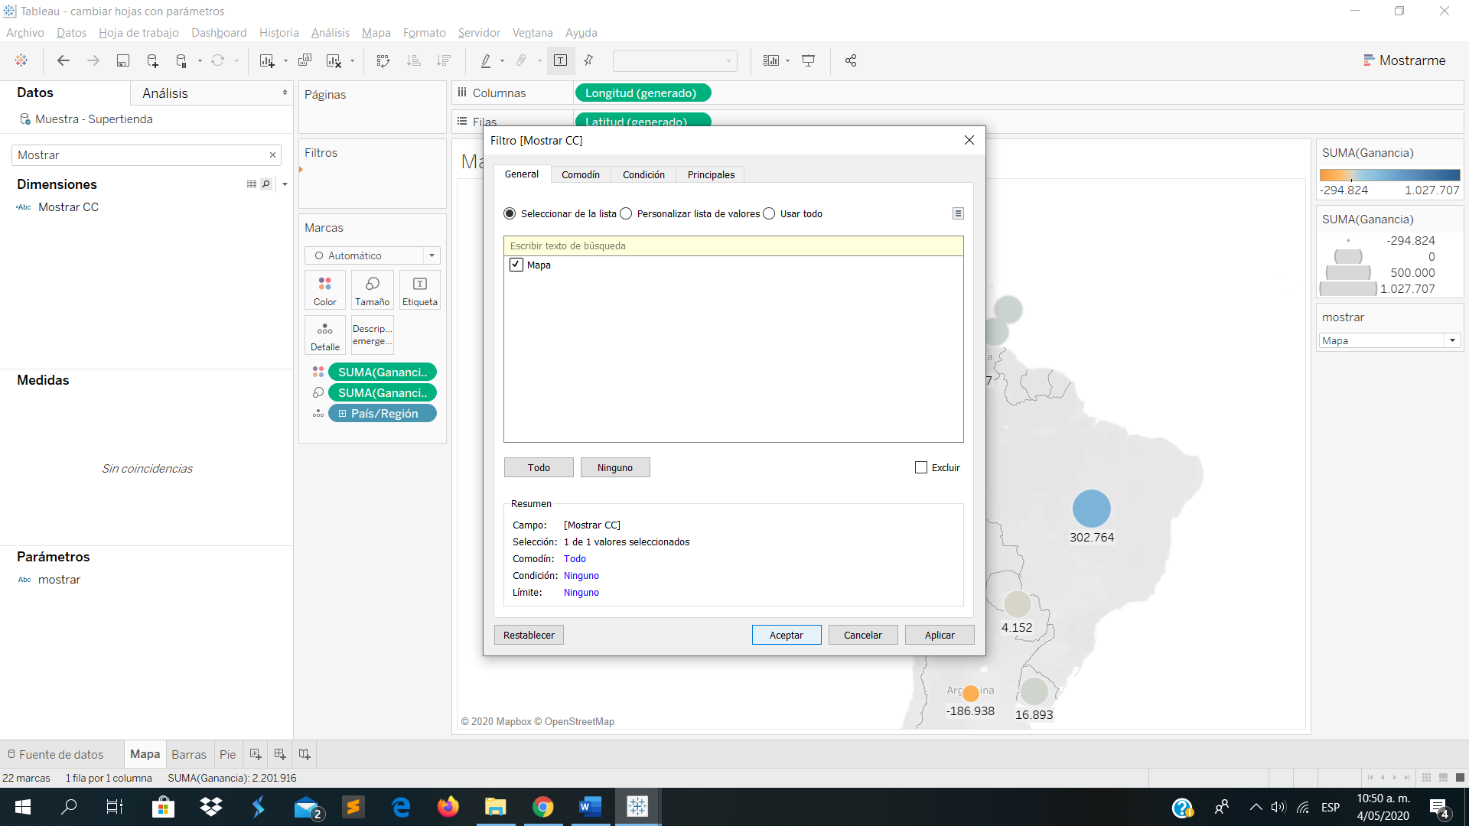The width and height of the screenshot is (1469, 826).
Task: Uncheck the Mapa value checkbox
Action: (516, 265)
